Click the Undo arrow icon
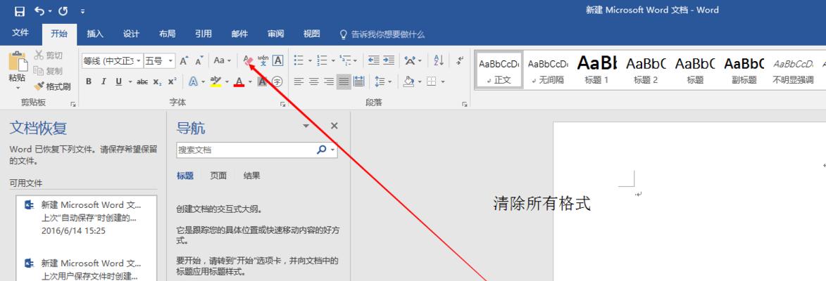This screenshot has height=281, width=826. [x=40, y=11]
